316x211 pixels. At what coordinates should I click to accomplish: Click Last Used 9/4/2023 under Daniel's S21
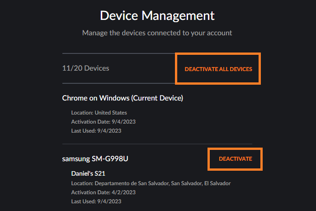(96, 201)
